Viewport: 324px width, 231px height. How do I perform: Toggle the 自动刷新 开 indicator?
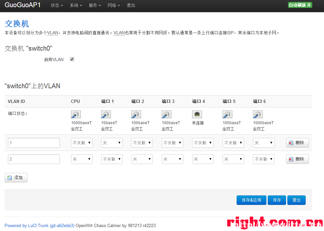[300, 5]
